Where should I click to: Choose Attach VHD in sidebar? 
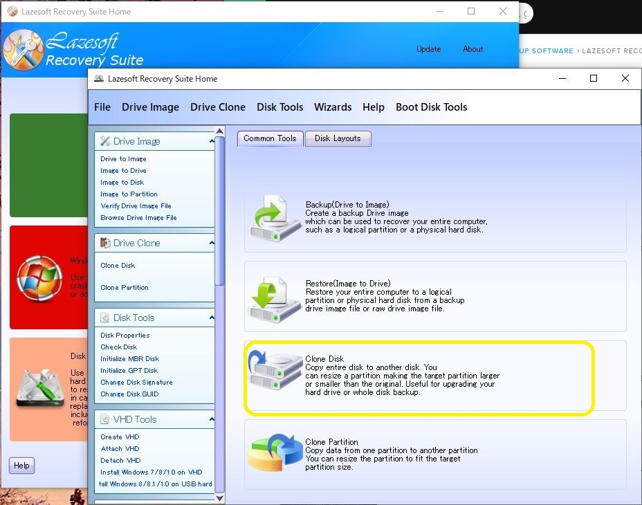point(120,449)
